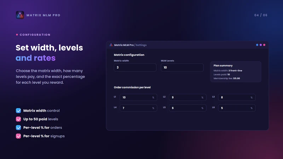Click the blue dot in window header

[257, 45]
